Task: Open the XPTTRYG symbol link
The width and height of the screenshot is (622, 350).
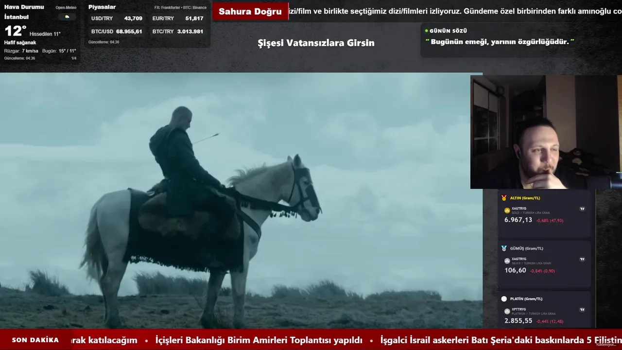Action: [519, 310]
